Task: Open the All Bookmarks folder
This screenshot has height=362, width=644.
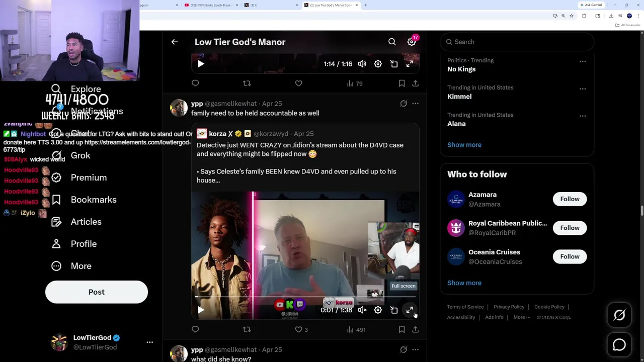Action: point(628,25)
